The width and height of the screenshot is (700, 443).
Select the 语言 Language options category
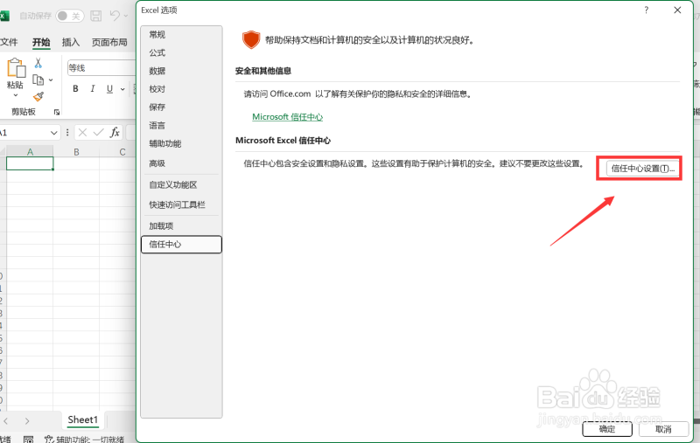[181, 126]
